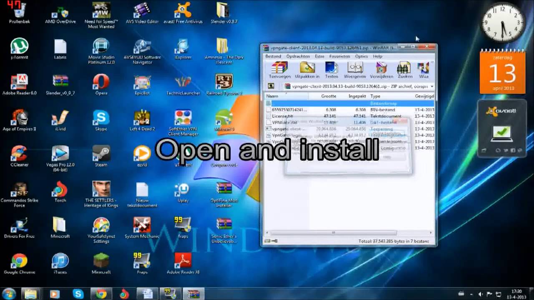Select the Google Chrome desktop icon
The height and width of the screenshot is (300, 534).
(19, 264)
